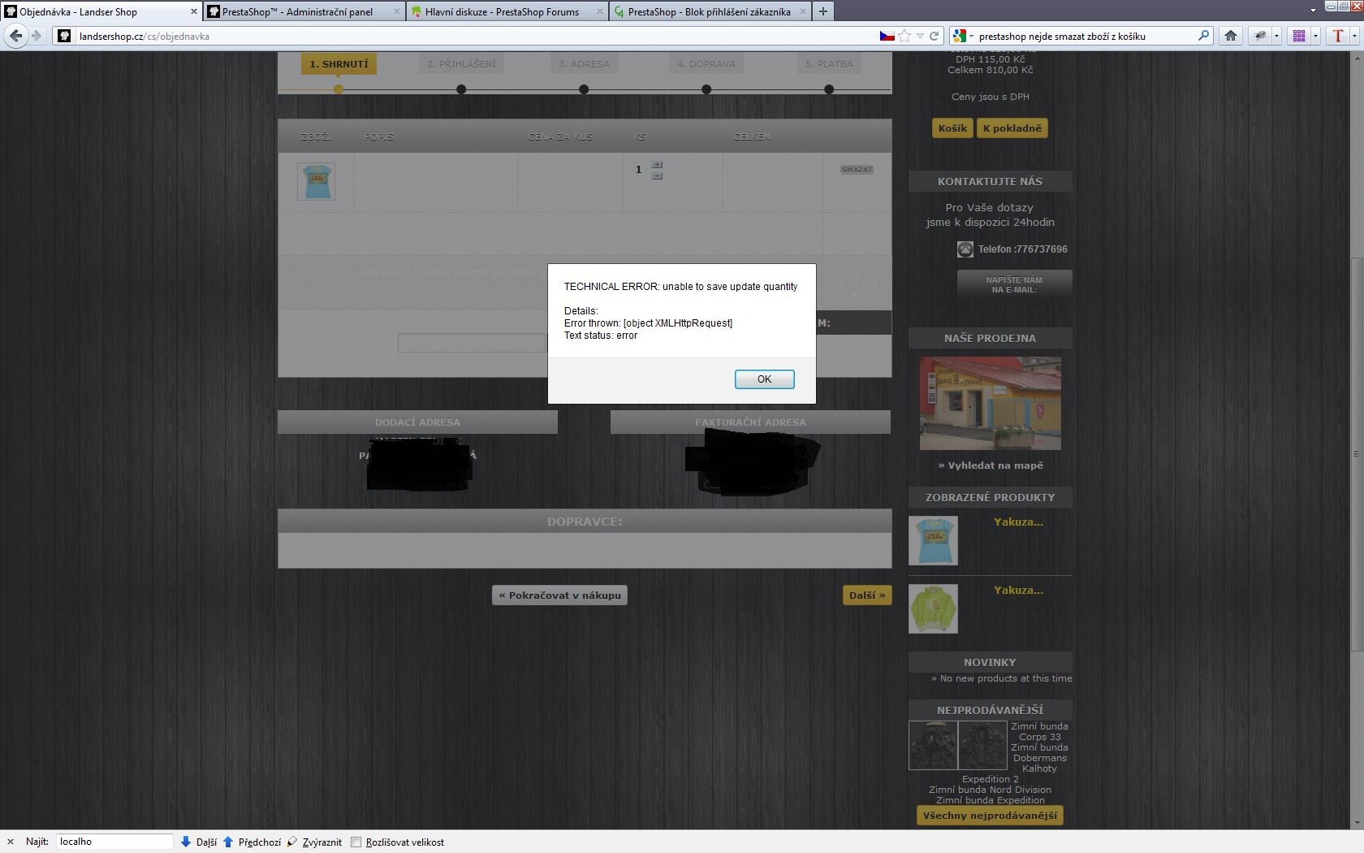Open the Firebug dropdown arrow
Viewport: 1364px width, 853px height.
coord(1276,36)
